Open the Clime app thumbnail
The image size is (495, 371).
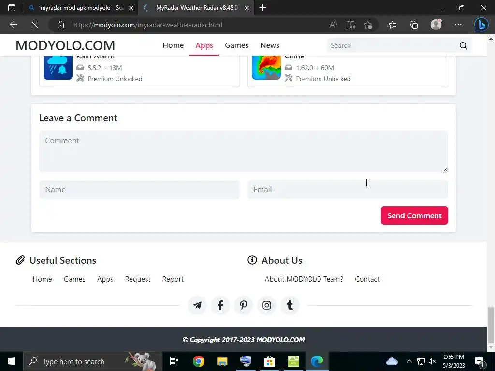(266, 67)
